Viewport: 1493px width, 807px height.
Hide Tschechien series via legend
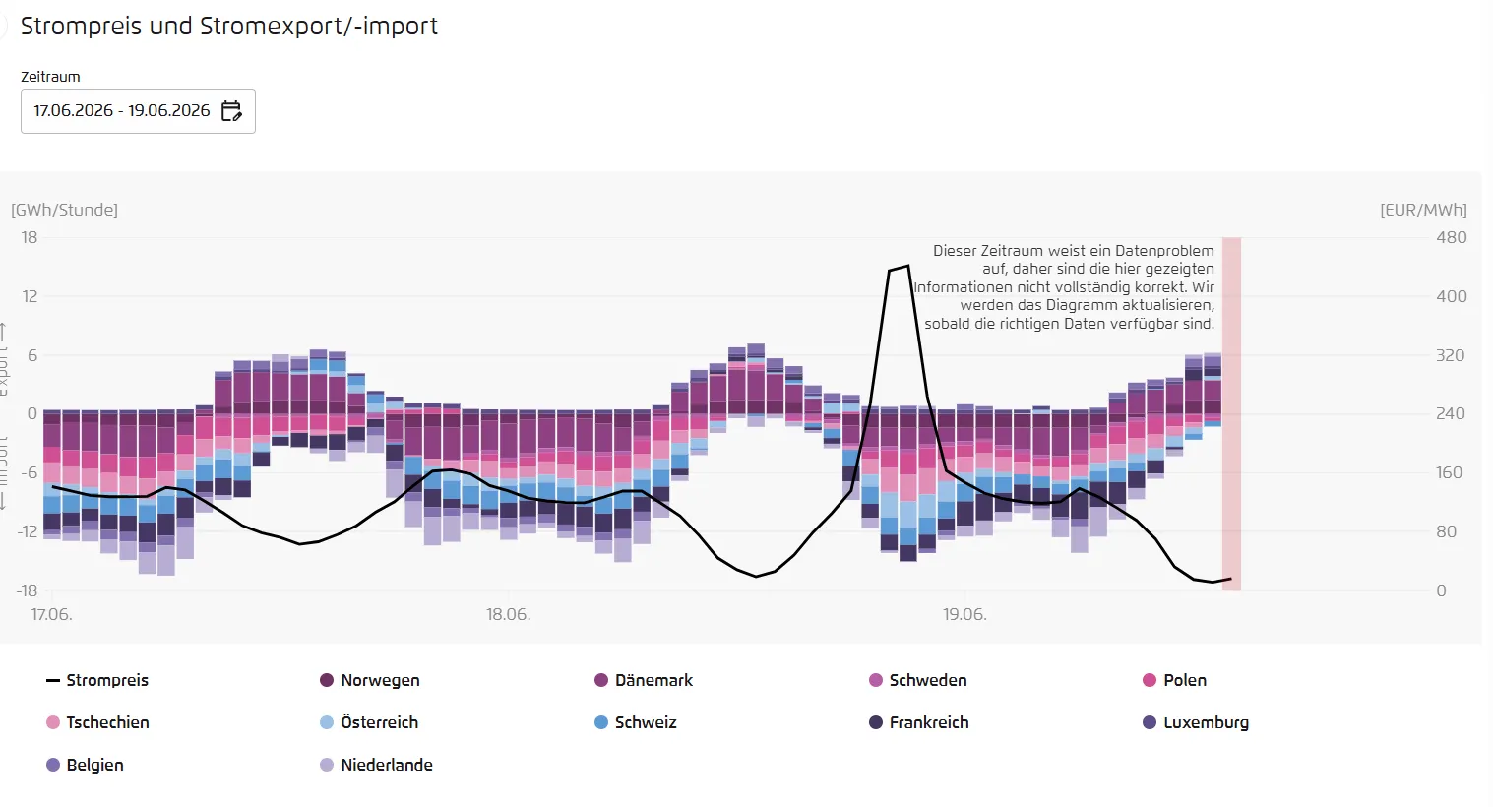97,722
